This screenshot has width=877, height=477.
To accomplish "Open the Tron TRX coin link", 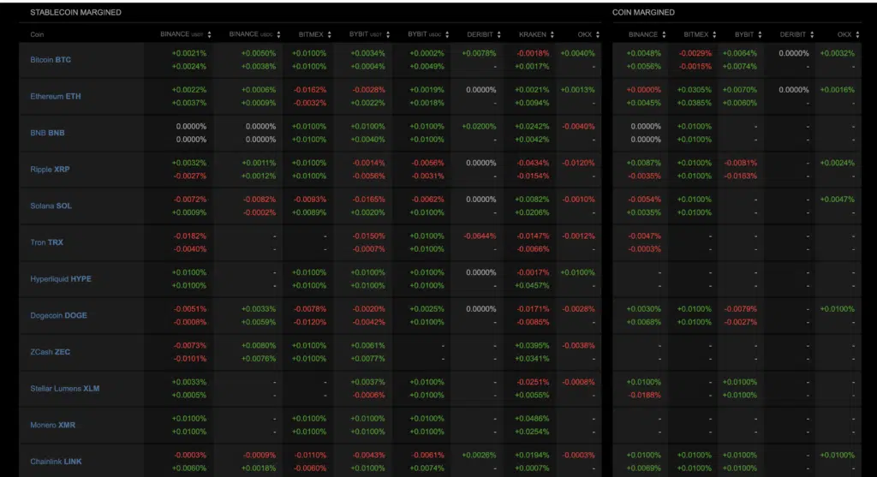I will pyautogui.click(x=46, y=242).
